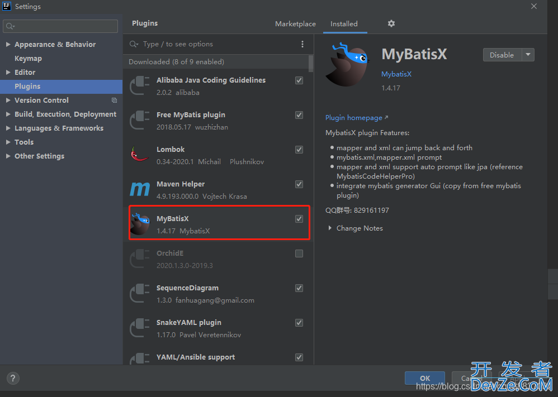558x397 pixels.
Task: Click the plugin list scrollbar
Action: pyautogui.click(x=311, y=64)
